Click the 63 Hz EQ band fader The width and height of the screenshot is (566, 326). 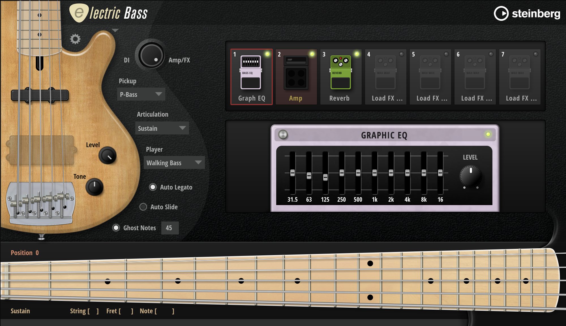pyautogui.click(x=309, y=175)
